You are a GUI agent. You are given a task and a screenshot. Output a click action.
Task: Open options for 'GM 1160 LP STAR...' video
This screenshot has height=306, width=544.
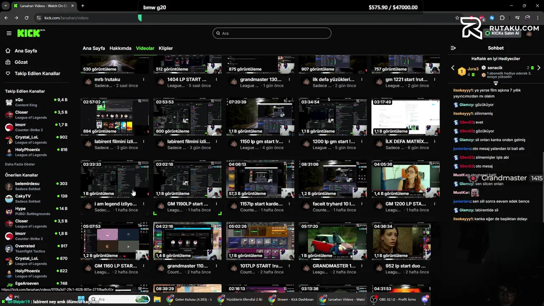(x=144, y=266)
